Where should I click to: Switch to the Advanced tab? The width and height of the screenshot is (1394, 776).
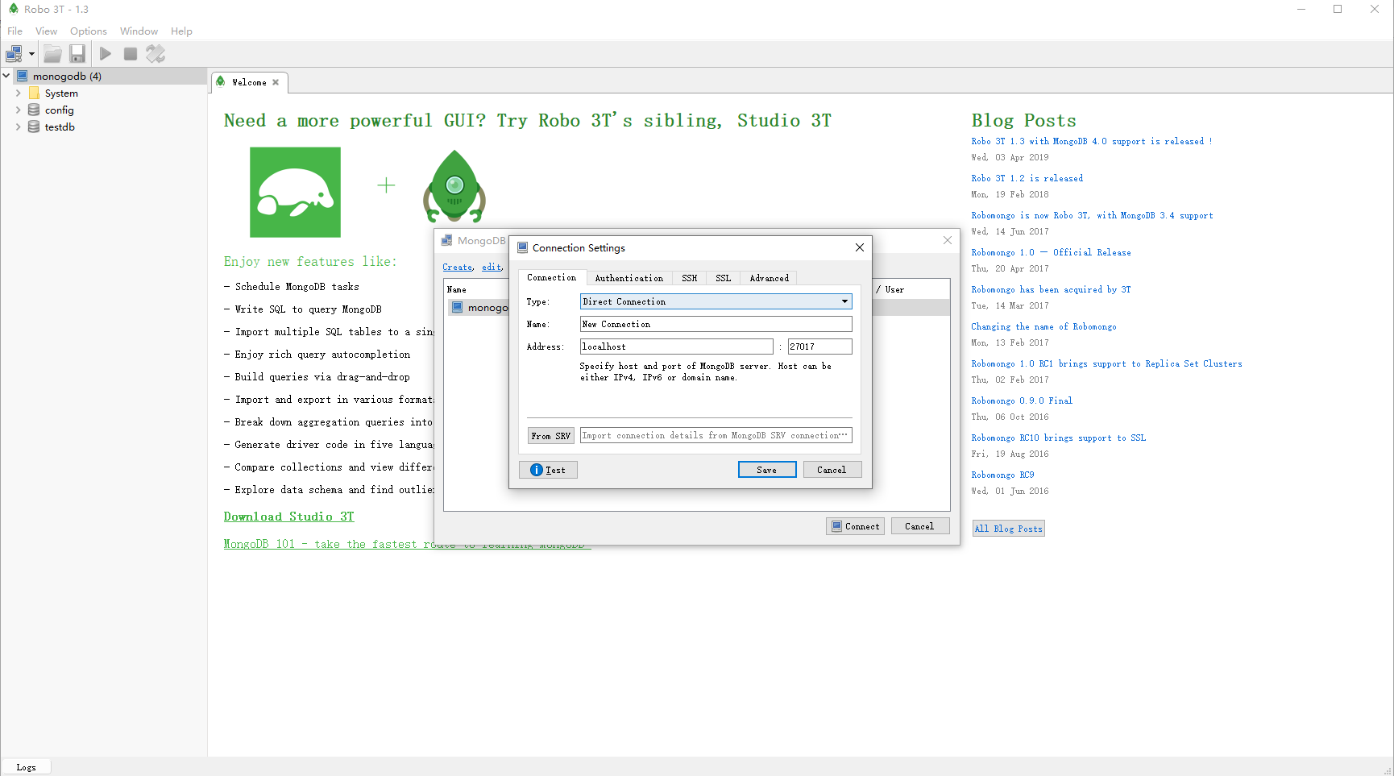pos(769,278)
